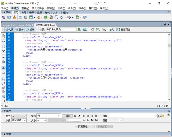Screen dimensions: 172x137
Task: Open the 修改(M) menu
Action: pyautogui.click(x=51, y=8)
